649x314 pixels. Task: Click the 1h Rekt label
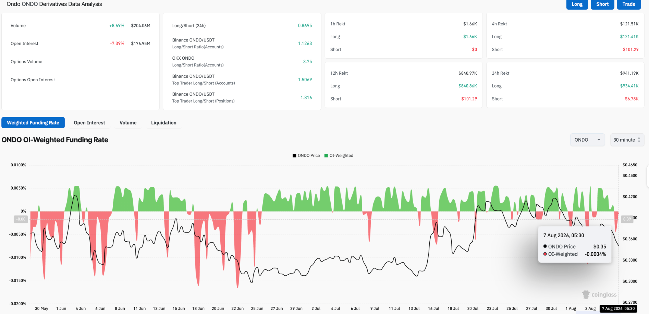[x=338, y=24]
